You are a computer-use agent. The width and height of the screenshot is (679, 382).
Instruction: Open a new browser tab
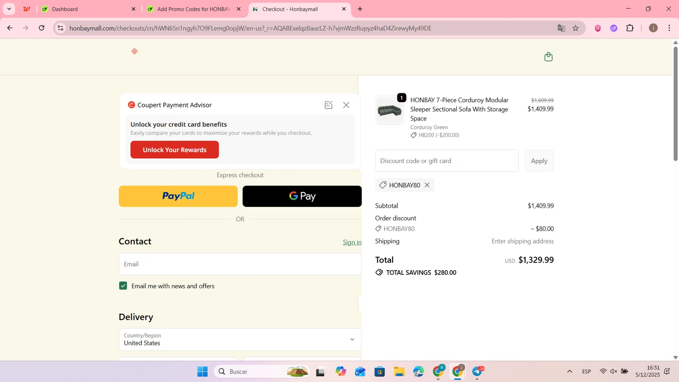(360, 9)
